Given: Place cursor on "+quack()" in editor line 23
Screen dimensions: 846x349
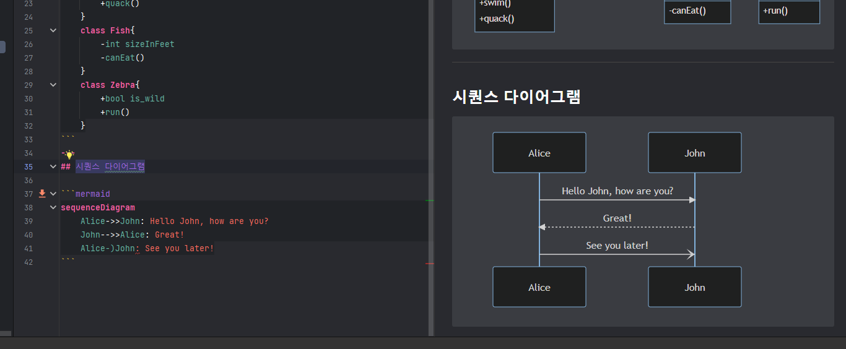Looking at the screenshot, I should (x=120, y=3).
